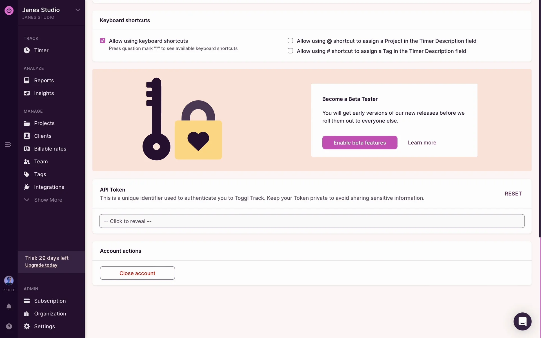
Task: Click the Integrations plug icon
Action: 27,187
